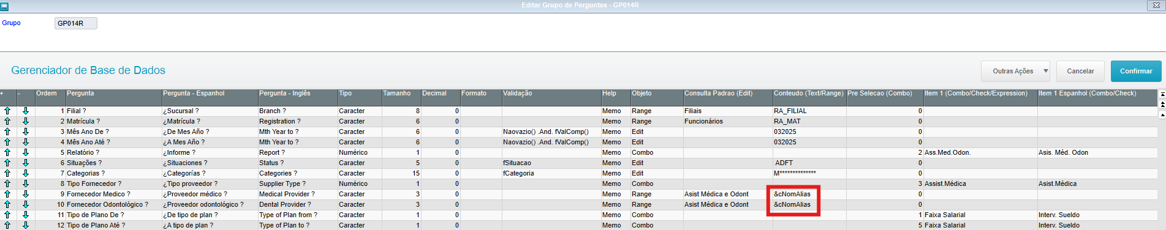Screen dimensions: 1166x230
Task: Click the Grupo field containing GP014R
Action: click(x=76, y=23)
